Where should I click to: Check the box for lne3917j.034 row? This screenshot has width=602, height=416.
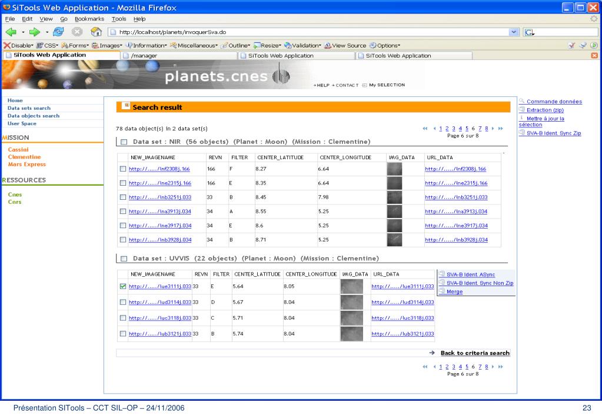pyautogui.click(x=123, y=226)
